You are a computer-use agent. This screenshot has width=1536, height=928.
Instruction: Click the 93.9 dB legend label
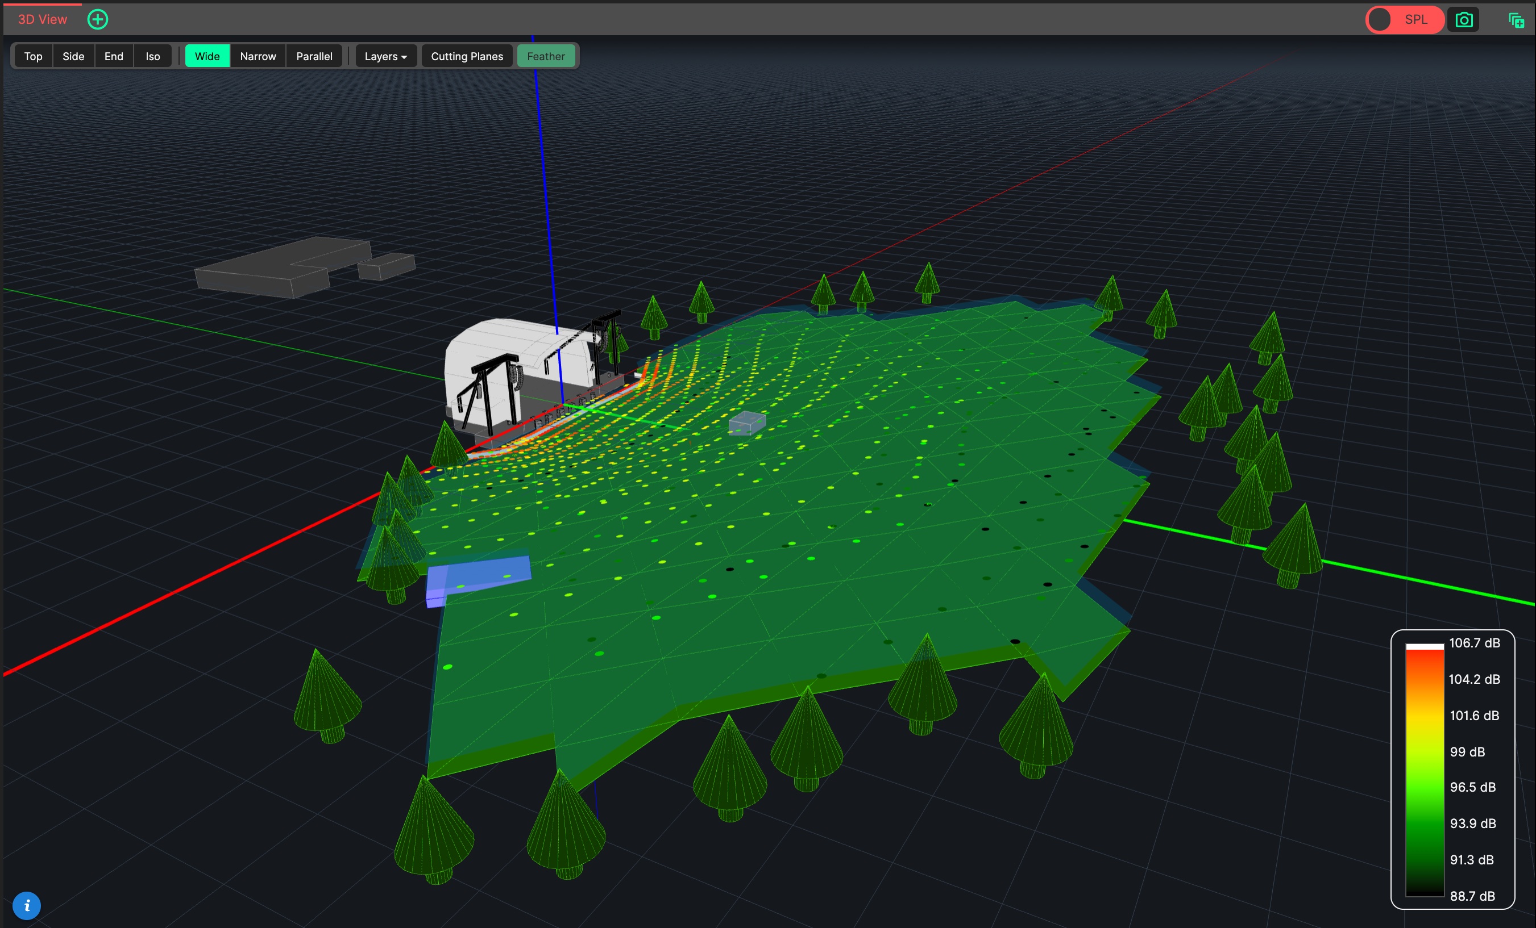pyautogui.click(x=1472, y=824)
